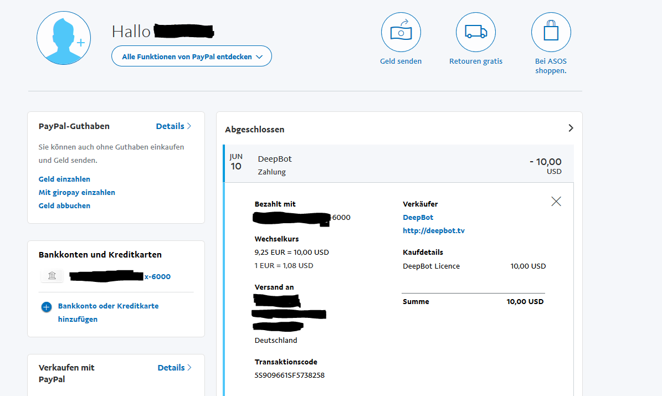Click the DeepBot Licence purchase item
Viewport: 662px width, 396px height.
[431, 266]
